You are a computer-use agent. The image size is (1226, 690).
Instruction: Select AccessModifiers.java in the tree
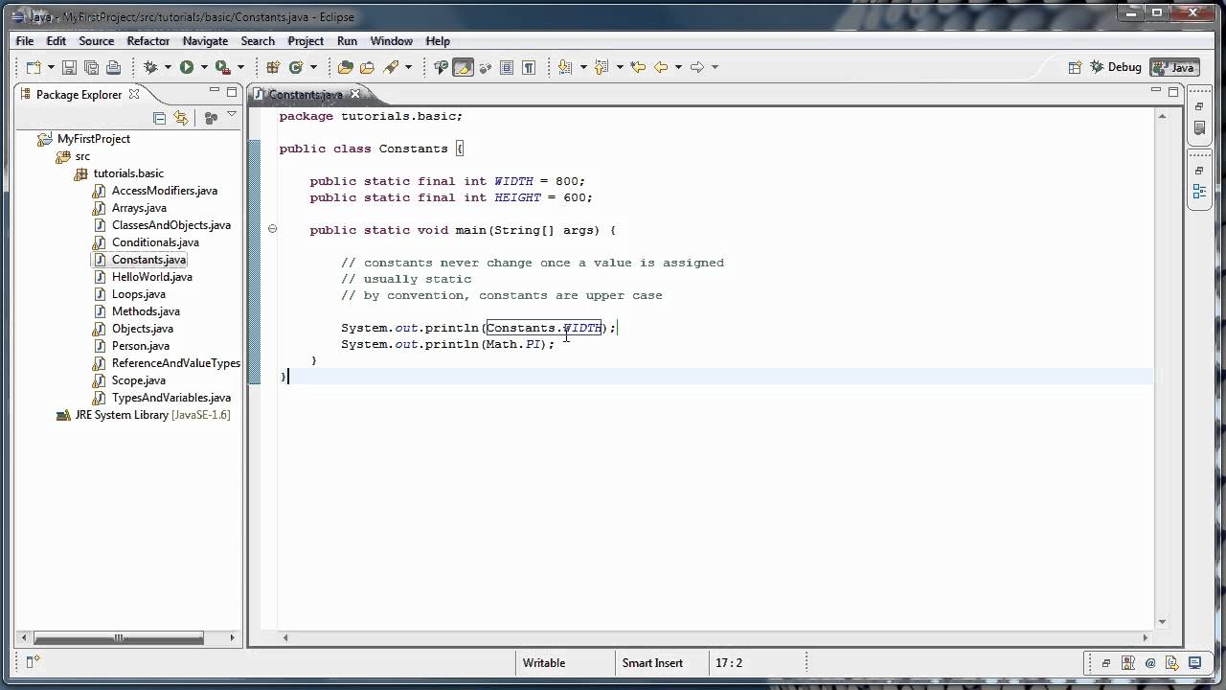164,191
